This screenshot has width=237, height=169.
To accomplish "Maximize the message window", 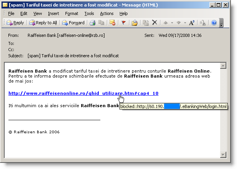I will 219,5.
